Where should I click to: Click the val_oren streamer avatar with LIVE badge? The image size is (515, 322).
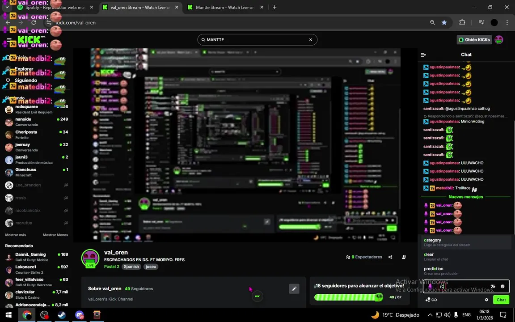[x=90, y=258]
